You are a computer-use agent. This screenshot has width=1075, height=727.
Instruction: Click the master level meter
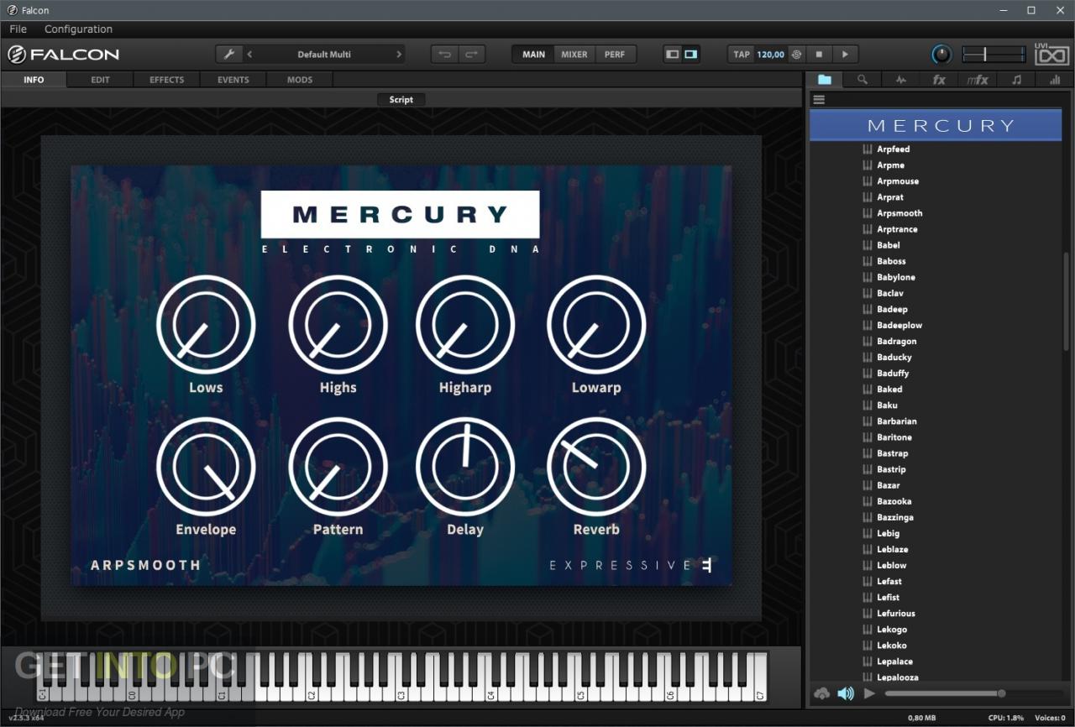click(994, 55)
